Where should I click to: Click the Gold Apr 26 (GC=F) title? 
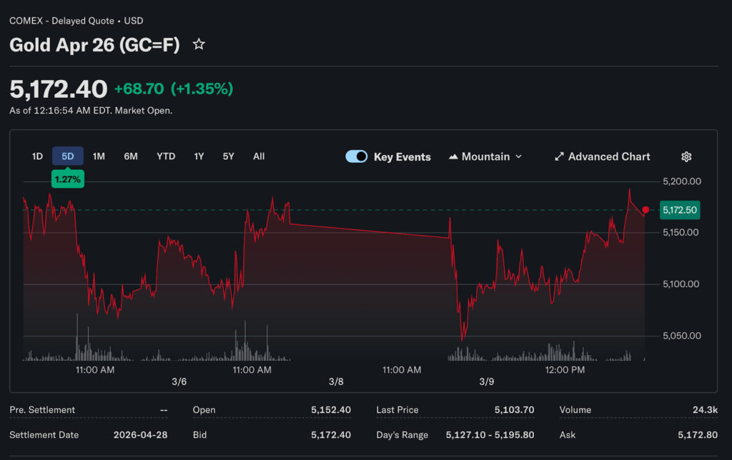[95, 45]
